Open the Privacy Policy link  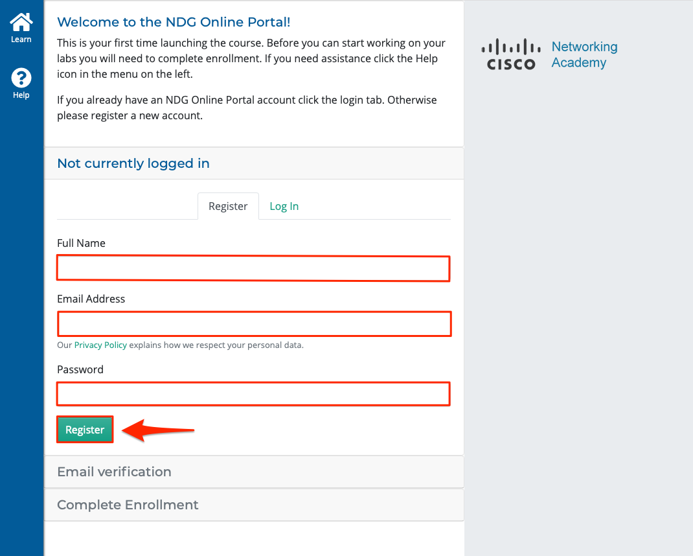point(100,345)
